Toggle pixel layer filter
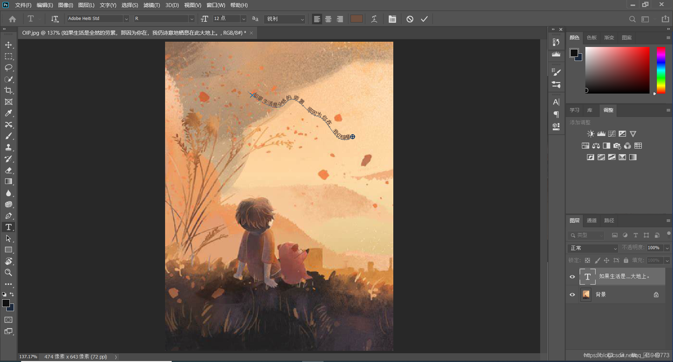673x362 pixels. [x=615, y=235]
